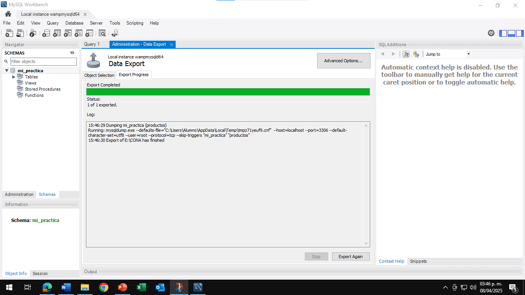
Task: Create a new function icon
Action: [x=89, y=33]
